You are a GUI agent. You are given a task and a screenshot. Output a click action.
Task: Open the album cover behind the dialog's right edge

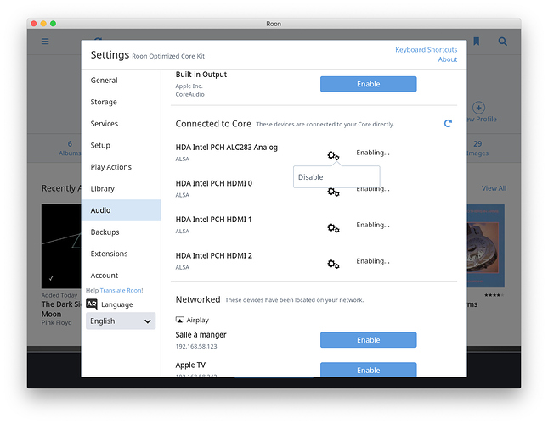point(486,246)
